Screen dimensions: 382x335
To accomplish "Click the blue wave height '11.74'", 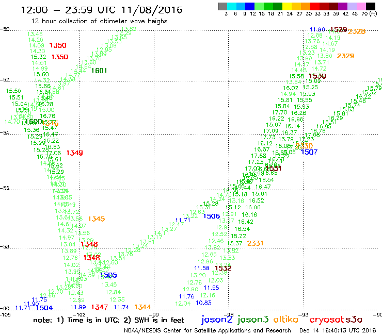I will (x=121, y=307).
